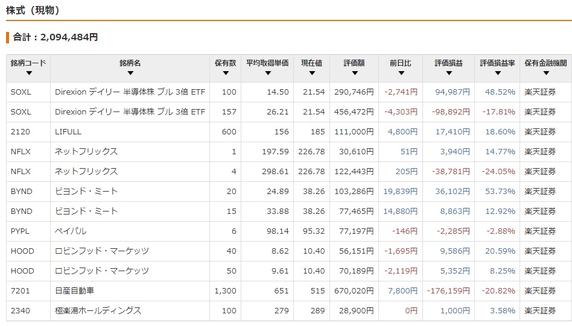Click HOOD code in the 50-share row

click(22, 271)
